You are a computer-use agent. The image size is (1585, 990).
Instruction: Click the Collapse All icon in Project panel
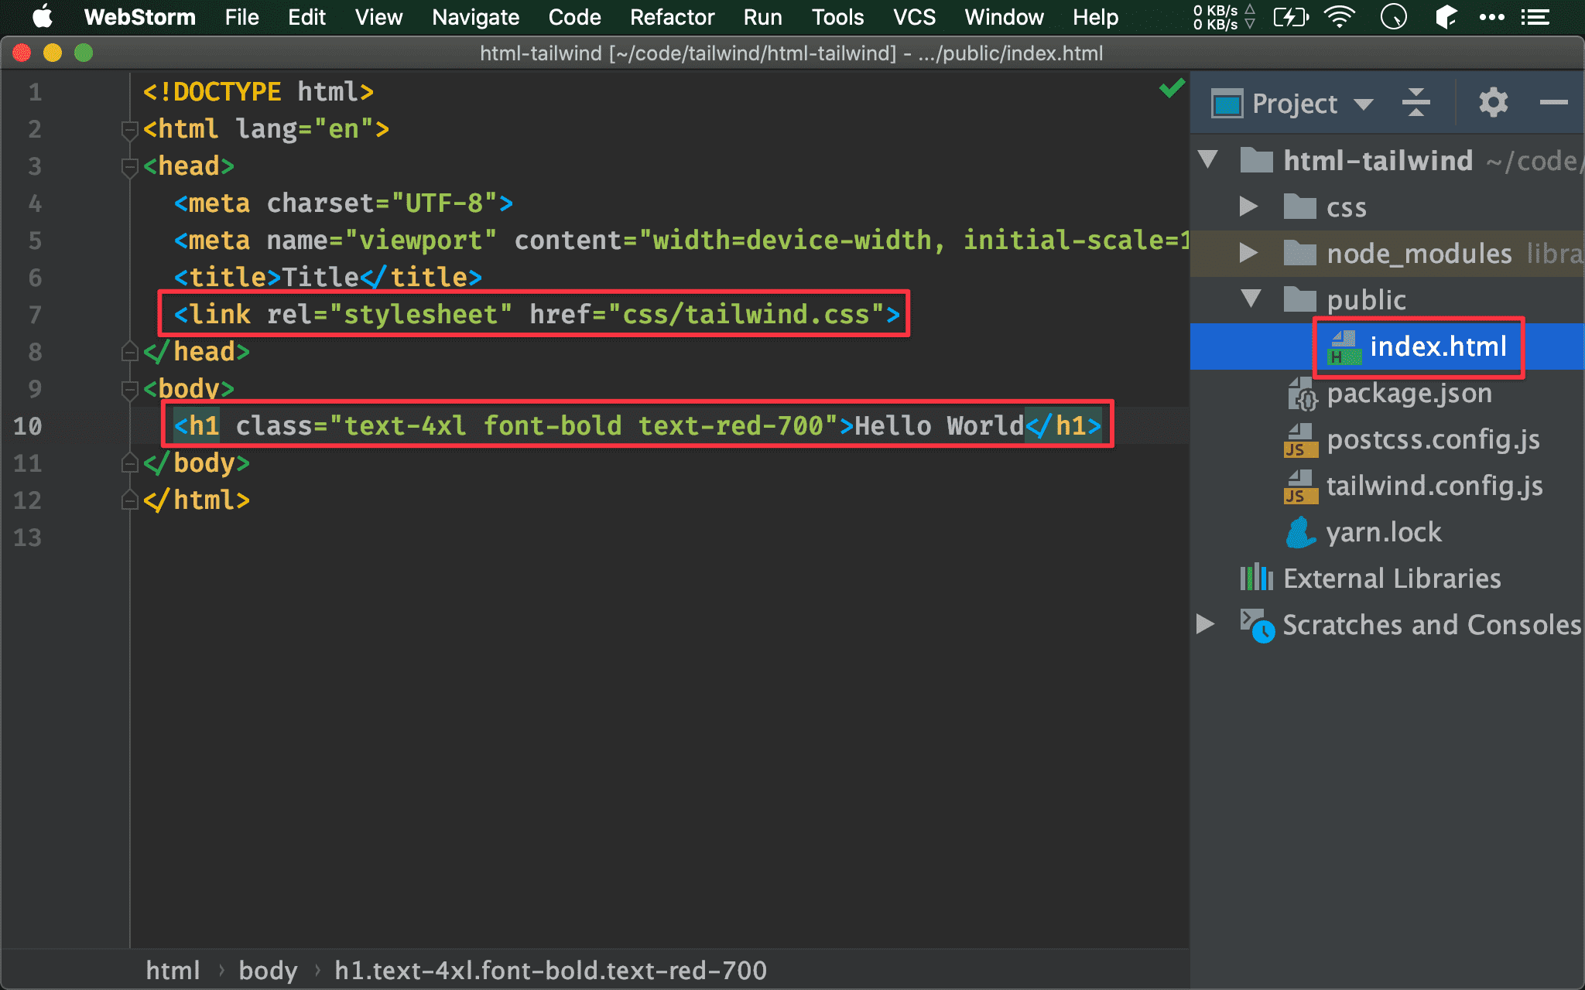click(1416, 103)
